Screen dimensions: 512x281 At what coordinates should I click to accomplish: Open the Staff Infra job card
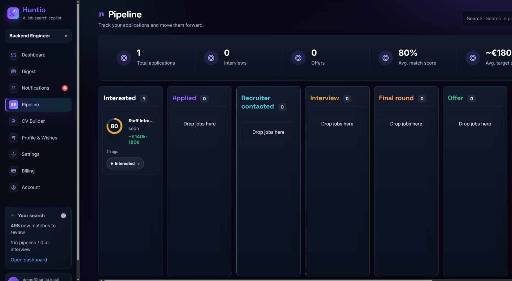(x=131, y=144)
